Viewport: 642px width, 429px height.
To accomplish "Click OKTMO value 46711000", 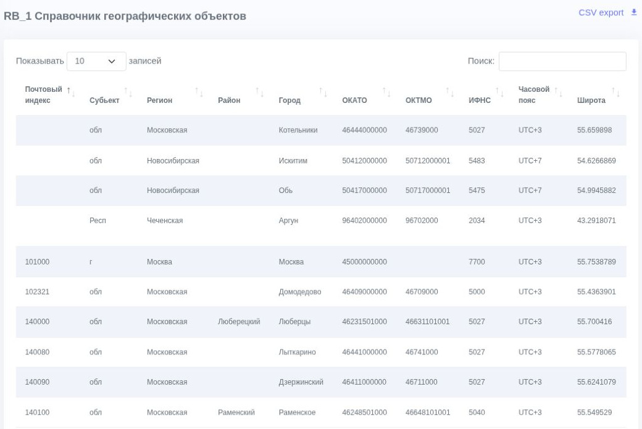I will tap(421, 382).
